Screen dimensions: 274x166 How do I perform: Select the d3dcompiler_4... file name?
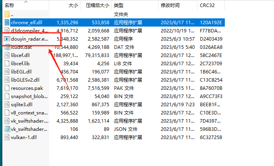[29, 31]
